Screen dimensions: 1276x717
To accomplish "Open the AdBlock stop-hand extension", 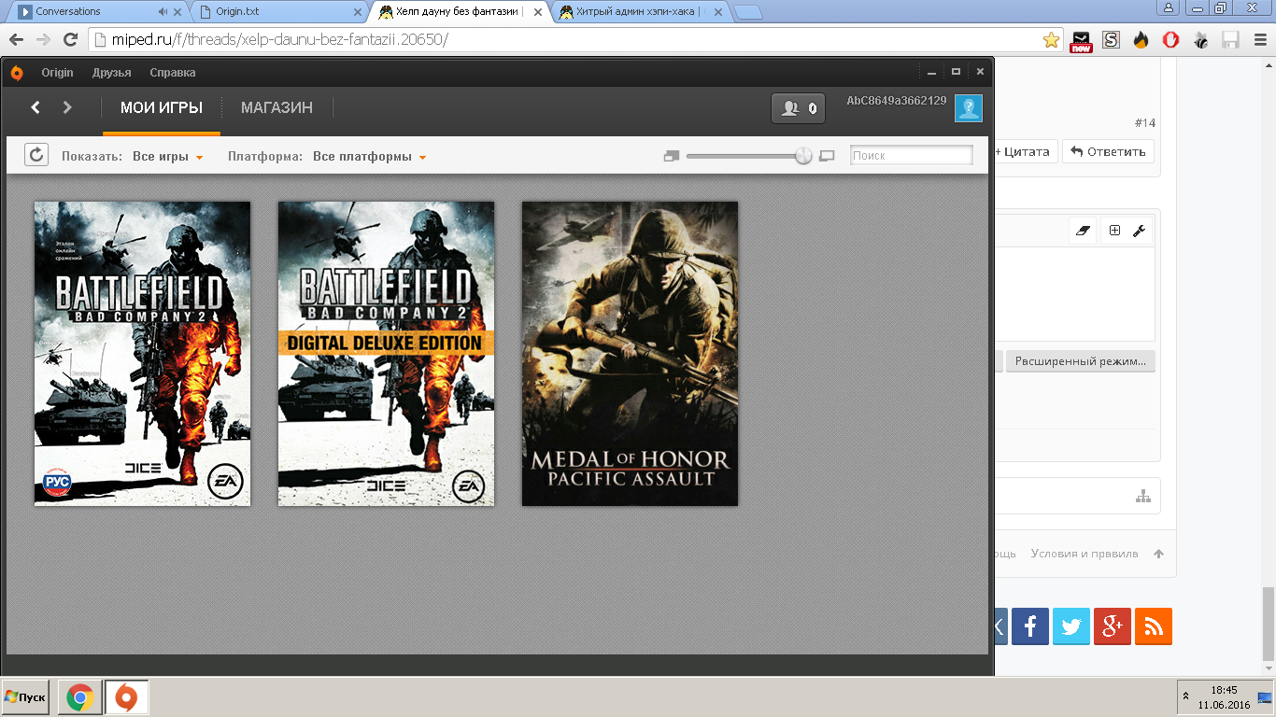I will click(1170, 40).
